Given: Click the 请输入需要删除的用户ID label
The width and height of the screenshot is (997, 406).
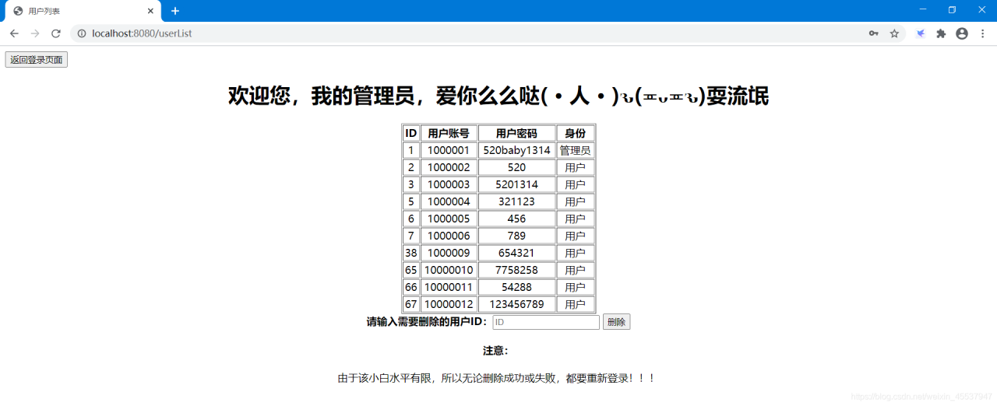Looking at the screenshot, I should 427,322.
